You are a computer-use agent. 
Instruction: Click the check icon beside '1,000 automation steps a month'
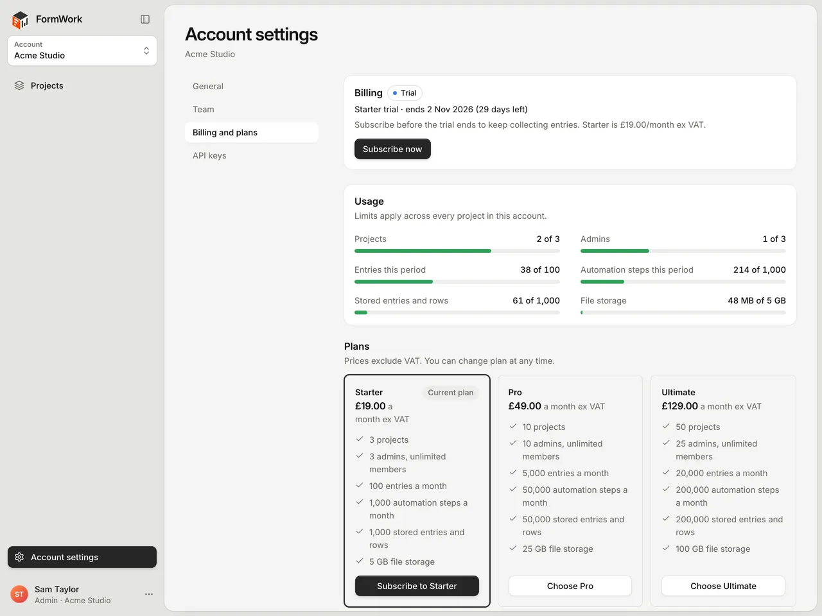click(360, 502)
